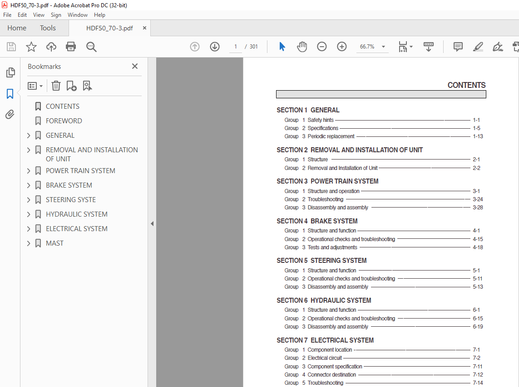Expand the STEERING SYSTE bookmark
The image size is (519, 387).
tap(29, 200)
